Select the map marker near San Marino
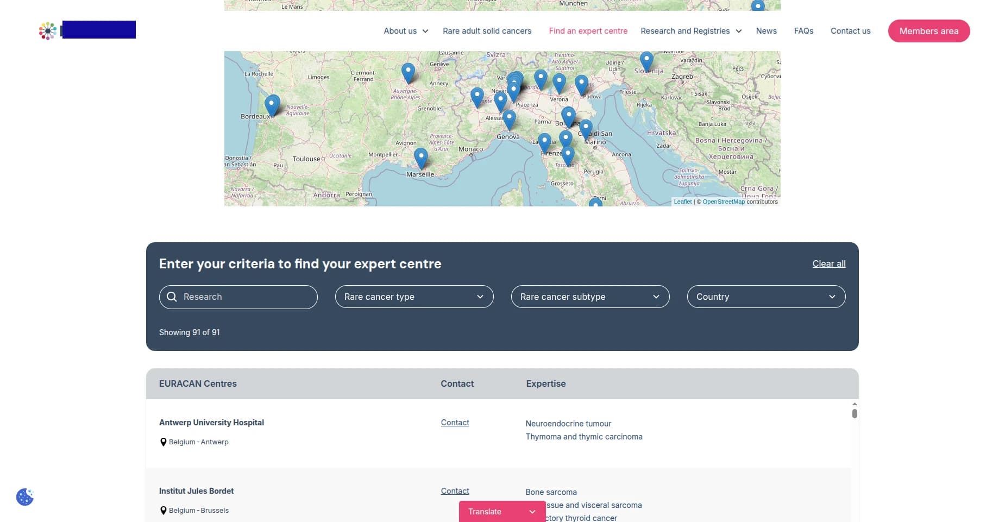This screenshot has height=522, width=1005. (586, 130)
